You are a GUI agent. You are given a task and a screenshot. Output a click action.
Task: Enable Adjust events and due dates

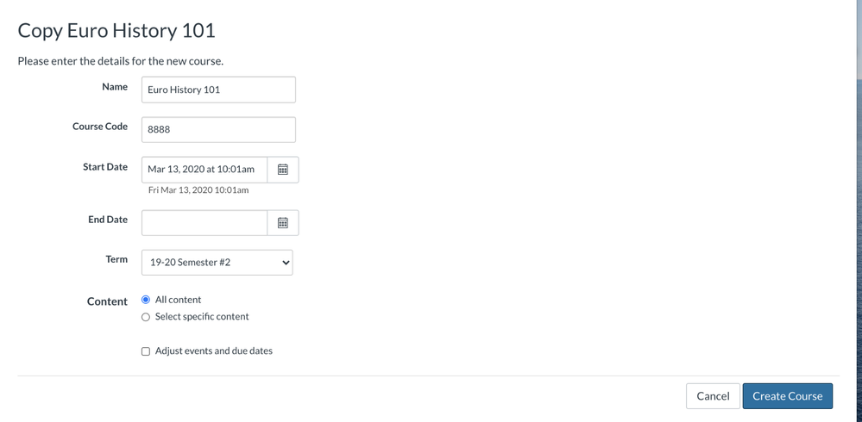(x=146, y=351)
